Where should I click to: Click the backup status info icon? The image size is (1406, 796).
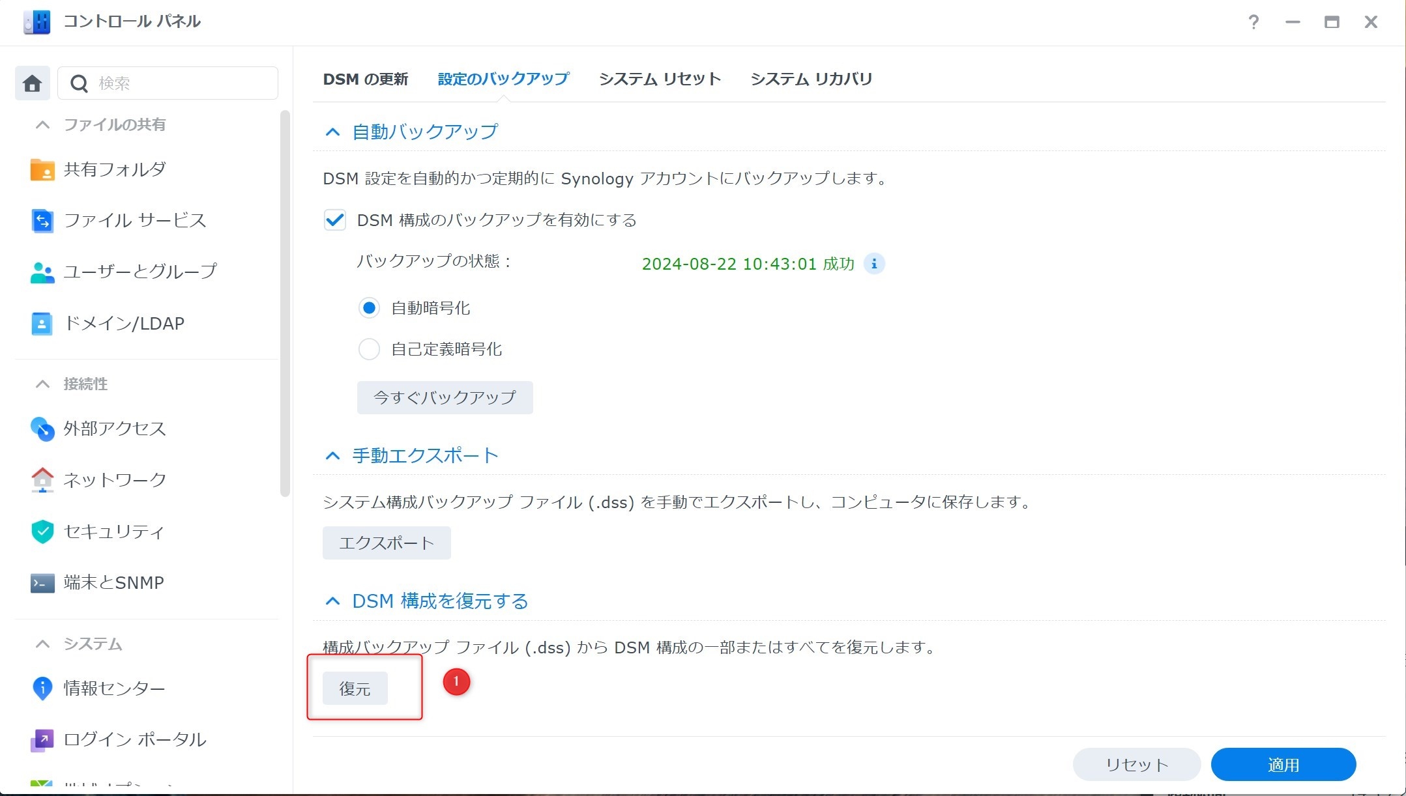[873, 264]
